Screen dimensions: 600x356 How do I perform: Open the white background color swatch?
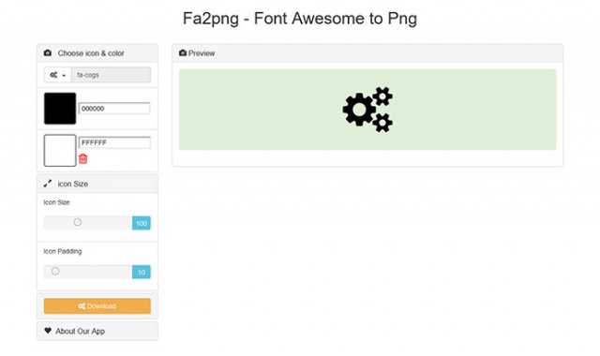tap(60, 150)
